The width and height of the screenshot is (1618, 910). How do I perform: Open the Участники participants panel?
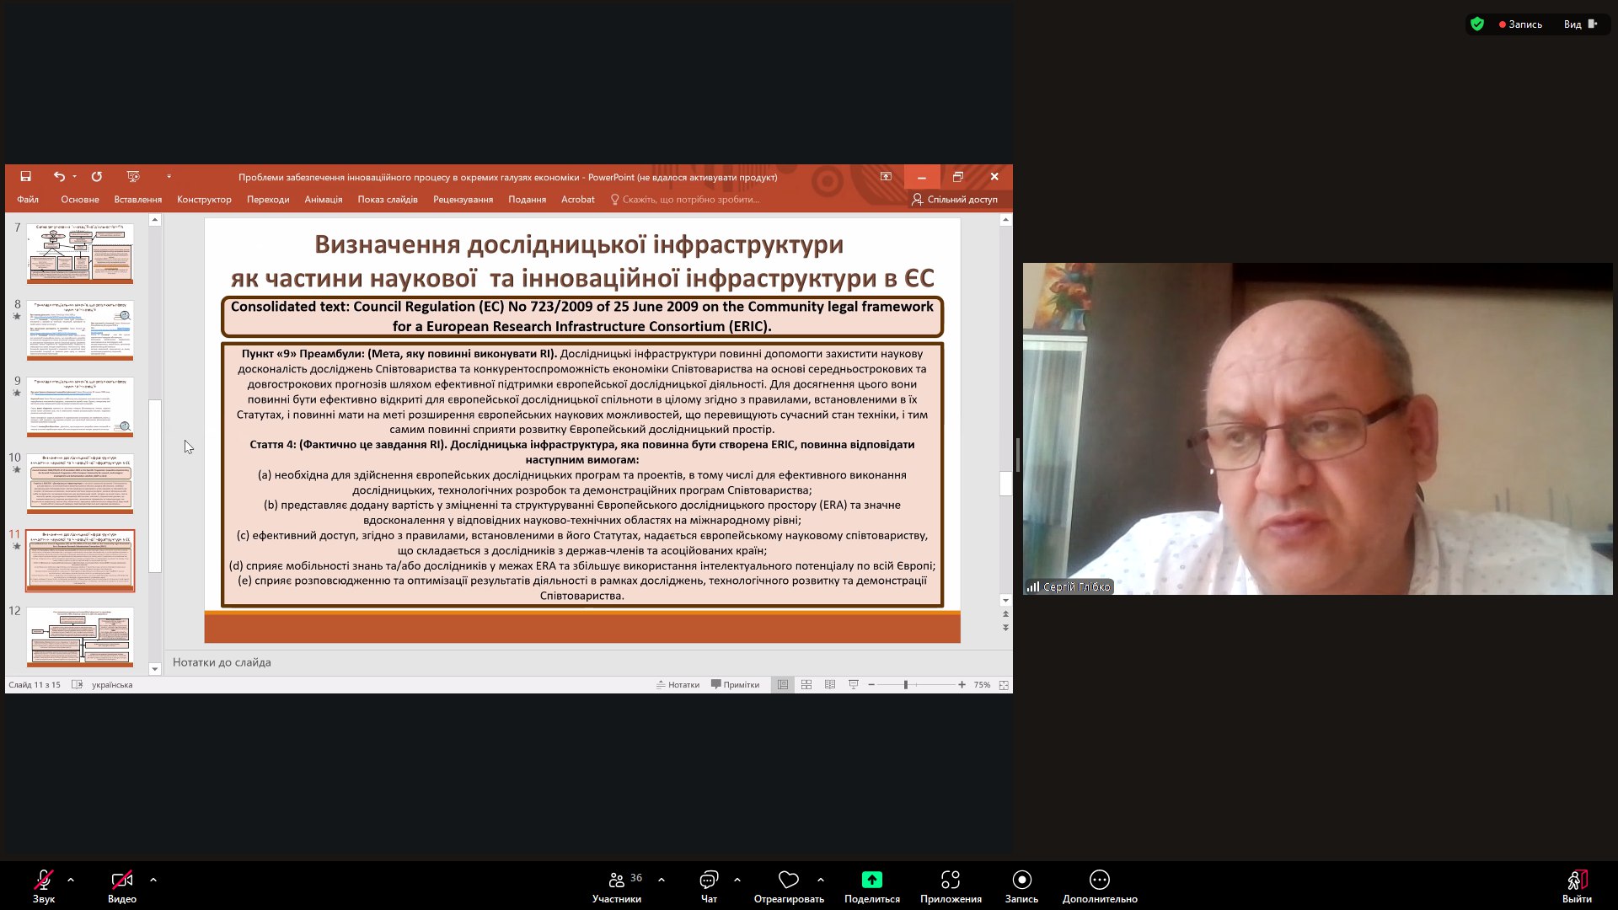[617, 881]
